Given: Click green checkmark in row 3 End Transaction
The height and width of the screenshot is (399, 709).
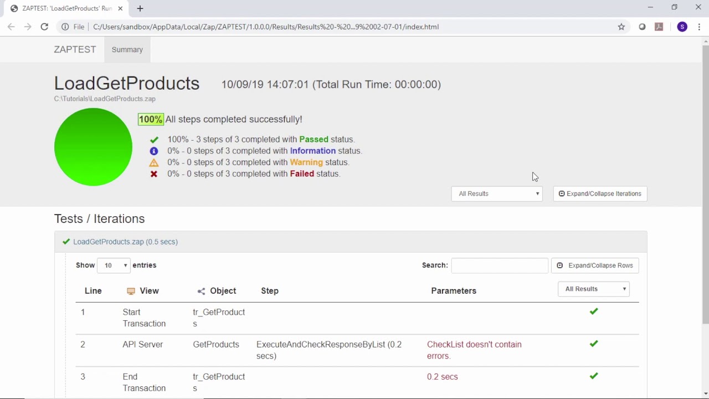Looking at the screenshot, I should point(594,376).
